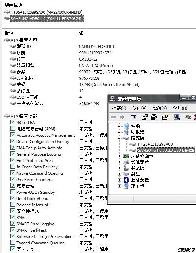Click the 影像裝置 imaging device icon
This screenshot has width=196, height=253.
pyautogui.click(x=126, y=162)
